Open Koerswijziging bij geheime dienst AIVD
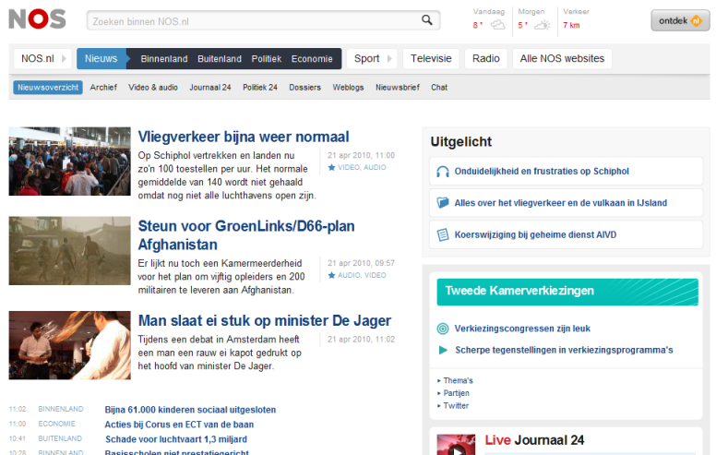716x455 pixels. 535,234
